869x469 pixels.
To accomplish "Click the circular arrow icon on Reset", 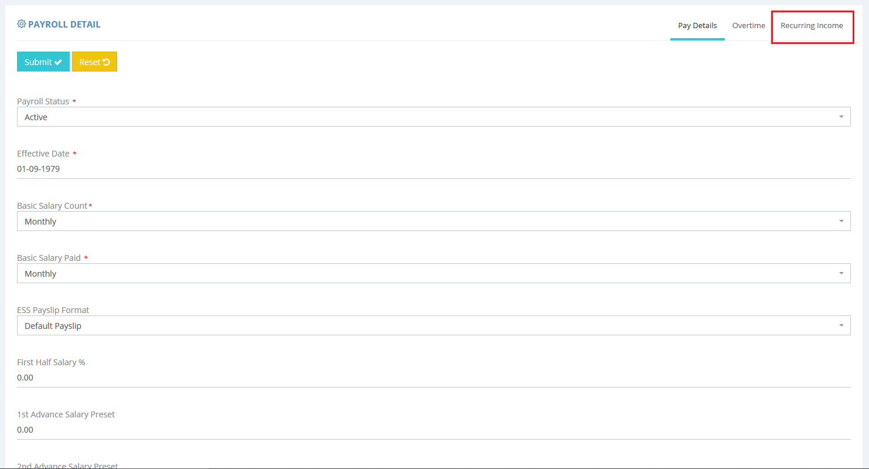I will click(106, 62).
